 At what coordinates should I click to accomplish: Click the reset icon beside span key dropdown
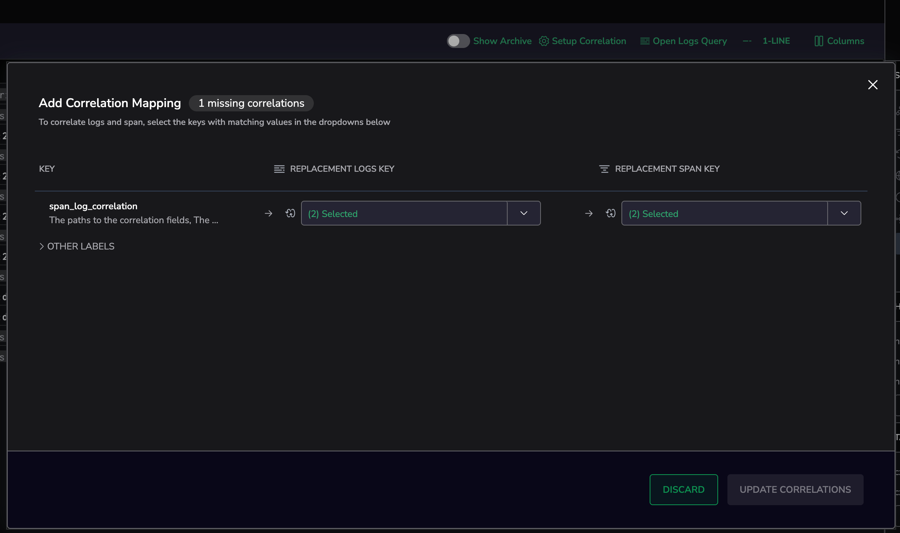point(611,213)
